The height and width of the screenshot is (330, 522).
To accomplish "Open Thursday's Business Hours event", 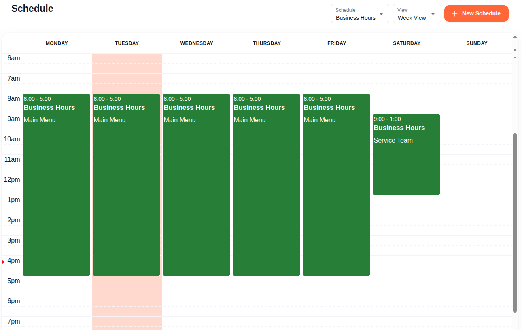I will point(266,185).
